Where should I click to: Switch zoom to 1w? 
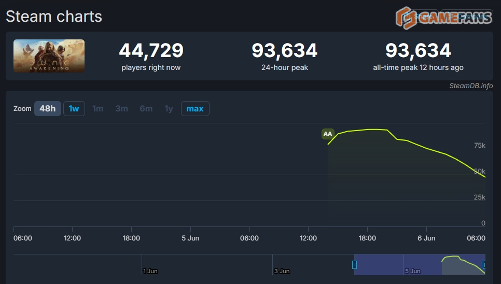pyautogui.click(x=74, y=108)
